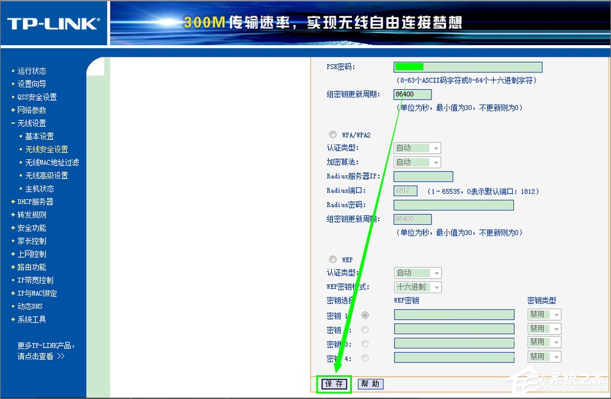This screenshot has width=611, height=399.
Task: Open the 禁用 key type dropdown for 密钥2
Action: coord(544,328)
